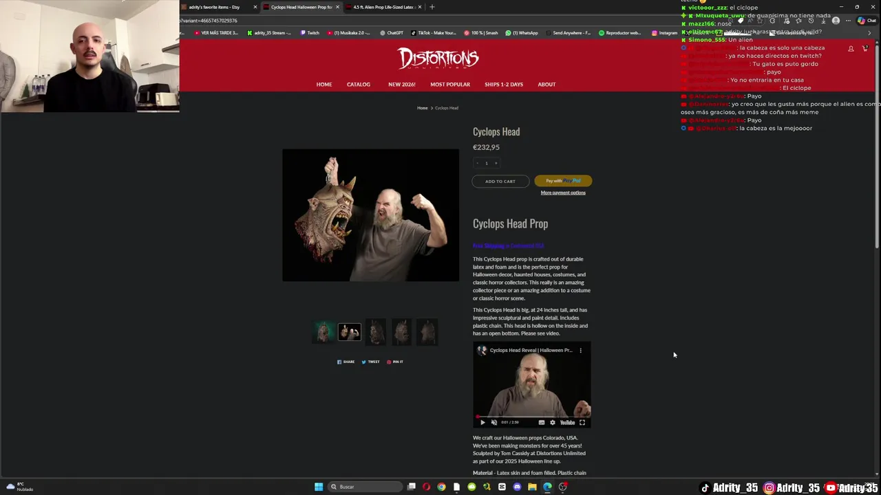The height and width of the screenshot is (495, 881).
Task: Open the weather widget showing Nublado
Action: 20,487
